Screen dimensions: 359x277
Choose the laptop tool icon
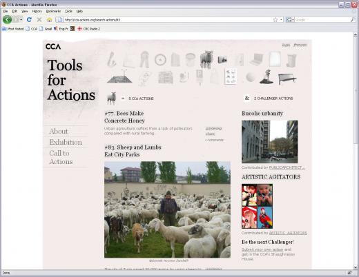click(256, 59)
